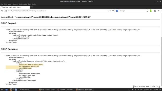Screen dimensions: 162x91
Task: Open the address bar history dropdown arrow
Action: (x=111, y=11)
